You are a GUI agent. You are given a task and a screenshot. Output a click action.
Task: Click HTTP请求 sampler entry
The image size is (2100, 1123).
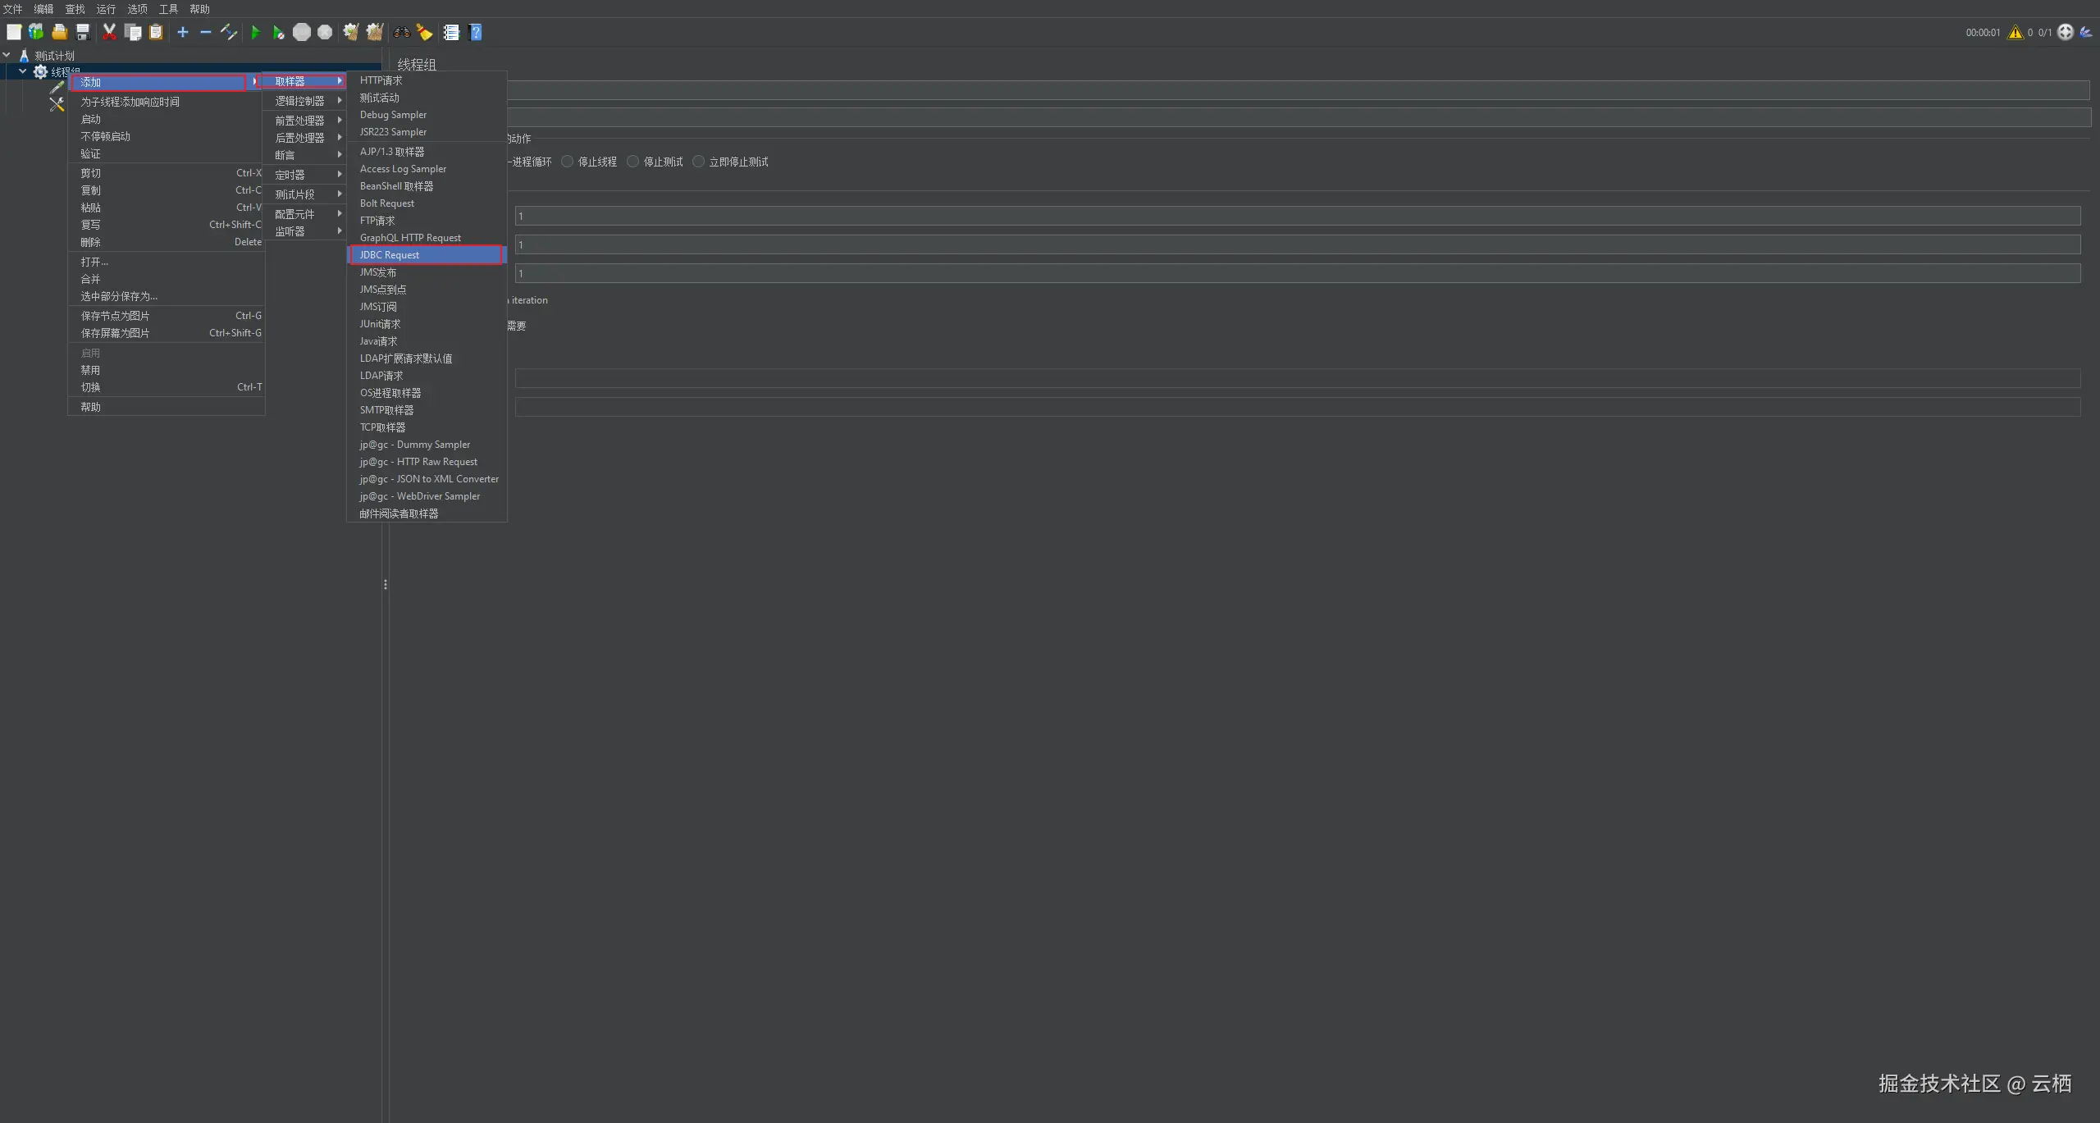pos(381,80)
